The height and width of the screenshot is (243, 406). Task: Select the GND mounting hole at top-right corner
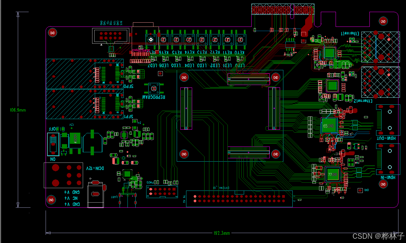[x=383, y=21]
